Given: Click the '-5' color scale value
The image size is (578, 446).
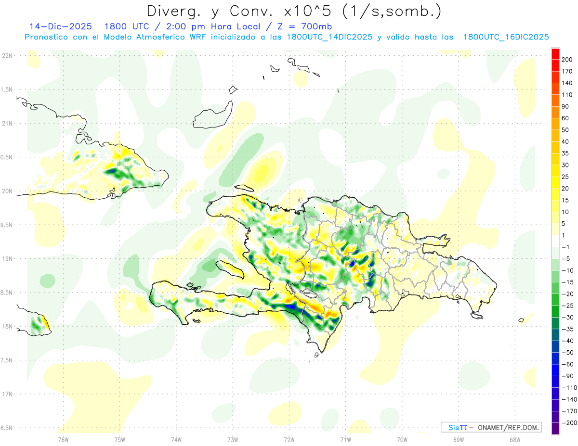Looking at the screenshot, I should pos(566,258).
